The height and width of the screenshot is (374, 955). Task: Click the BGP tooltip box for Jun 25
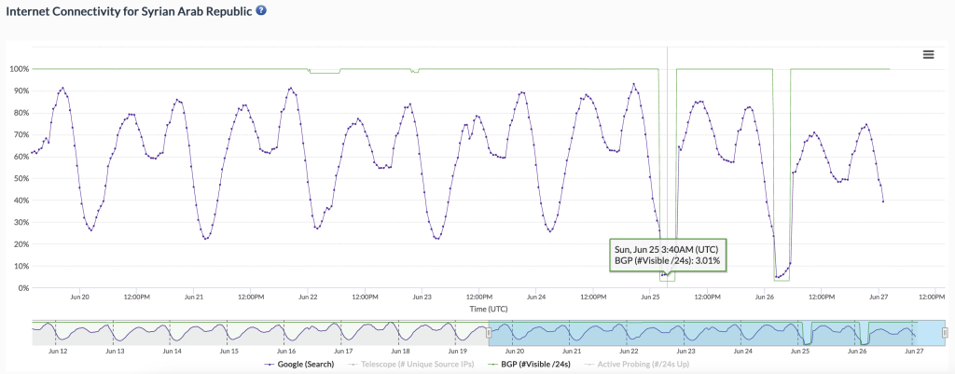pos(668,255)
